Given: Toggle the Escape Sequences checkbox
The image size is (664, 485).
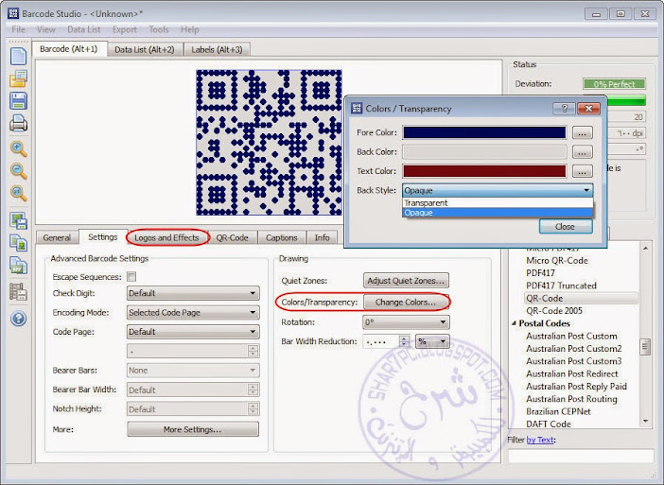Looking at the screenshot, I should click(x=131, y=277).
